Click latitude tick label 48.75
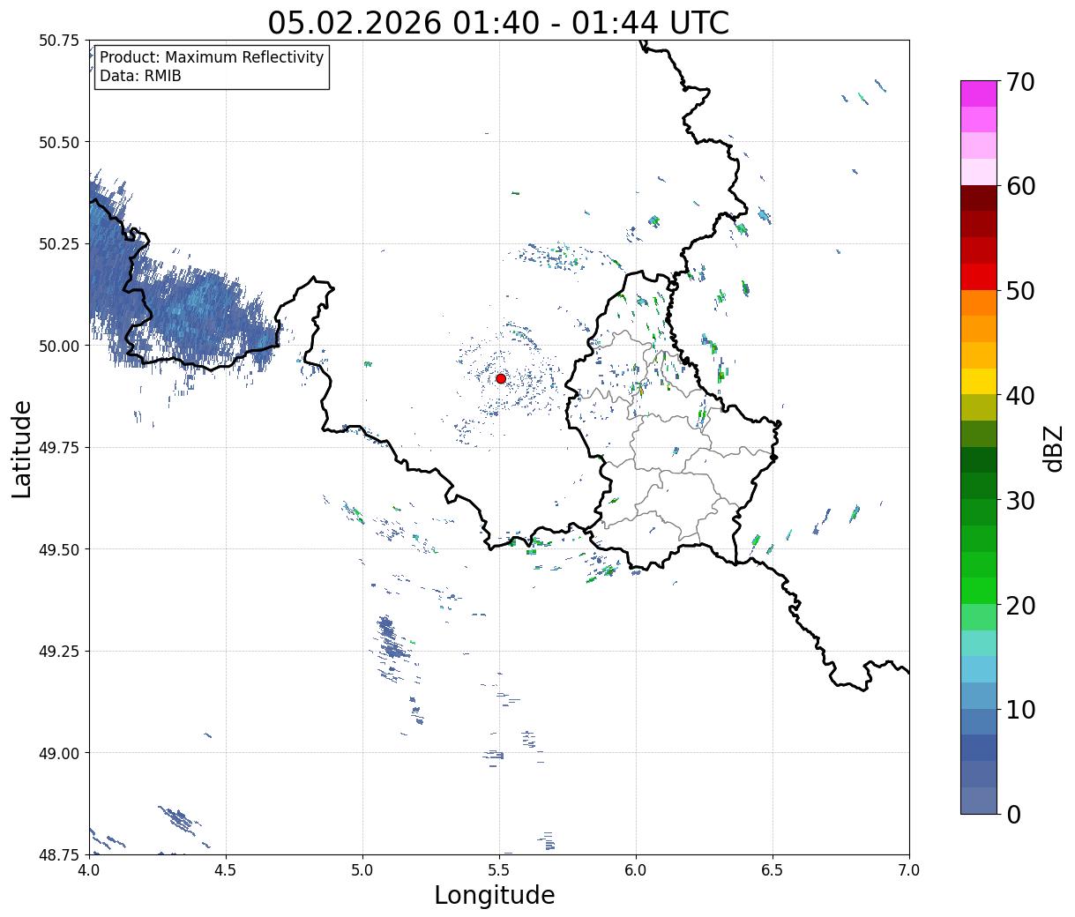 tap(59, 855)
